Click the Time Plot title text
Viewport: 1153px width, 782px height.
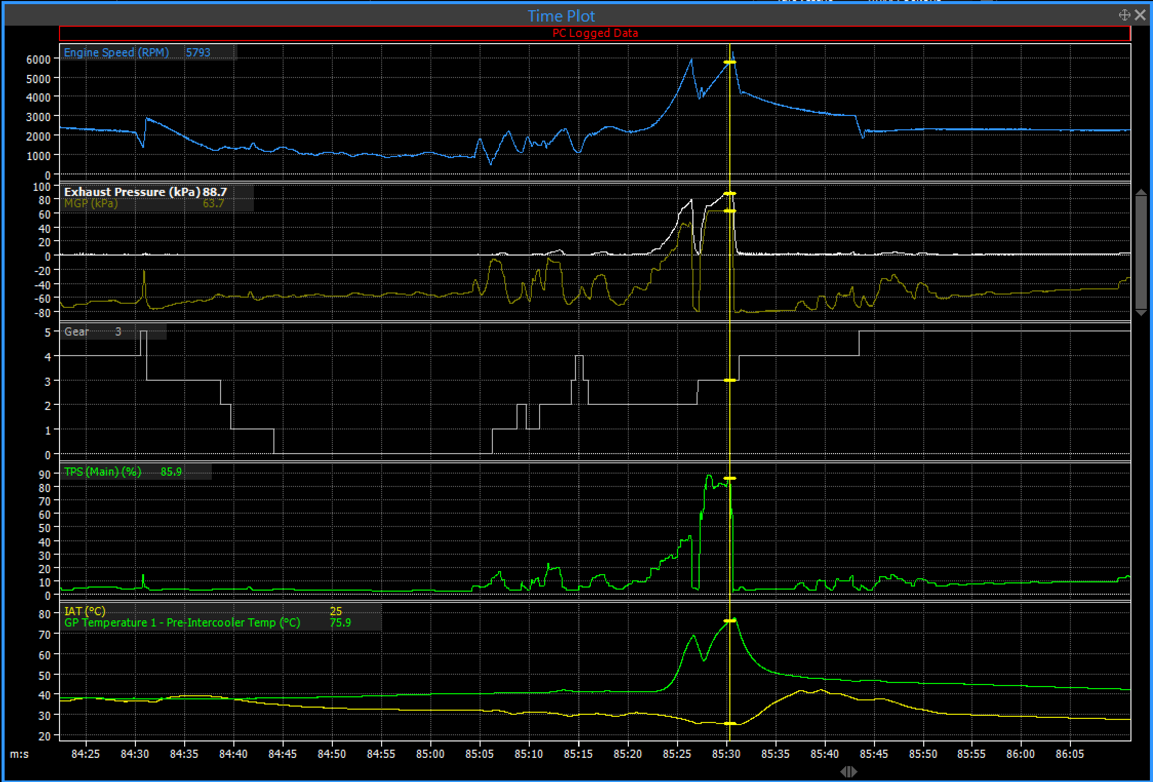pos(561,16)
